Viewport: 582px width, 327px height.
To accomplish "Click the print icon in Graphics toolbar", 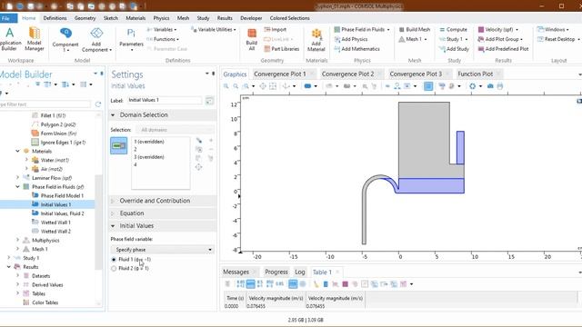I will click(500, 86).
